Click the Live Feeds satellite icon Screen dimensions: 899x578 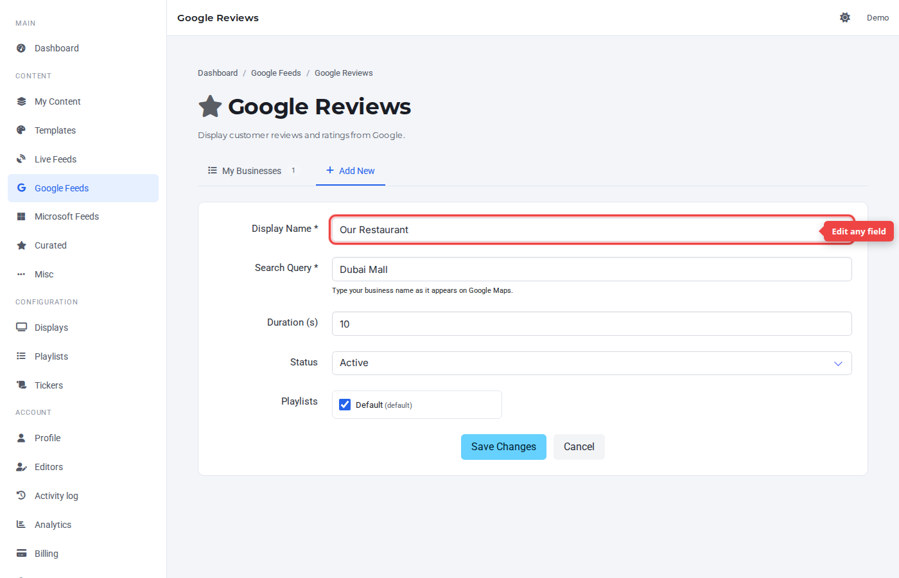21,159
